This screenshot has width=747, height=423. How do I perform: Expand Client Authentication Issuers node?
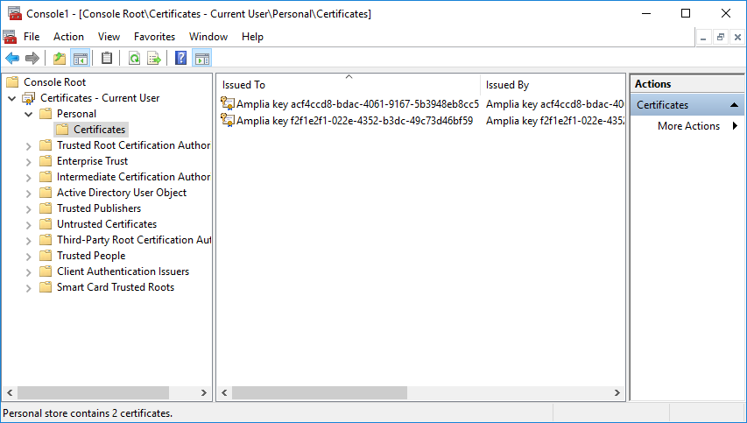click(29, 271)
